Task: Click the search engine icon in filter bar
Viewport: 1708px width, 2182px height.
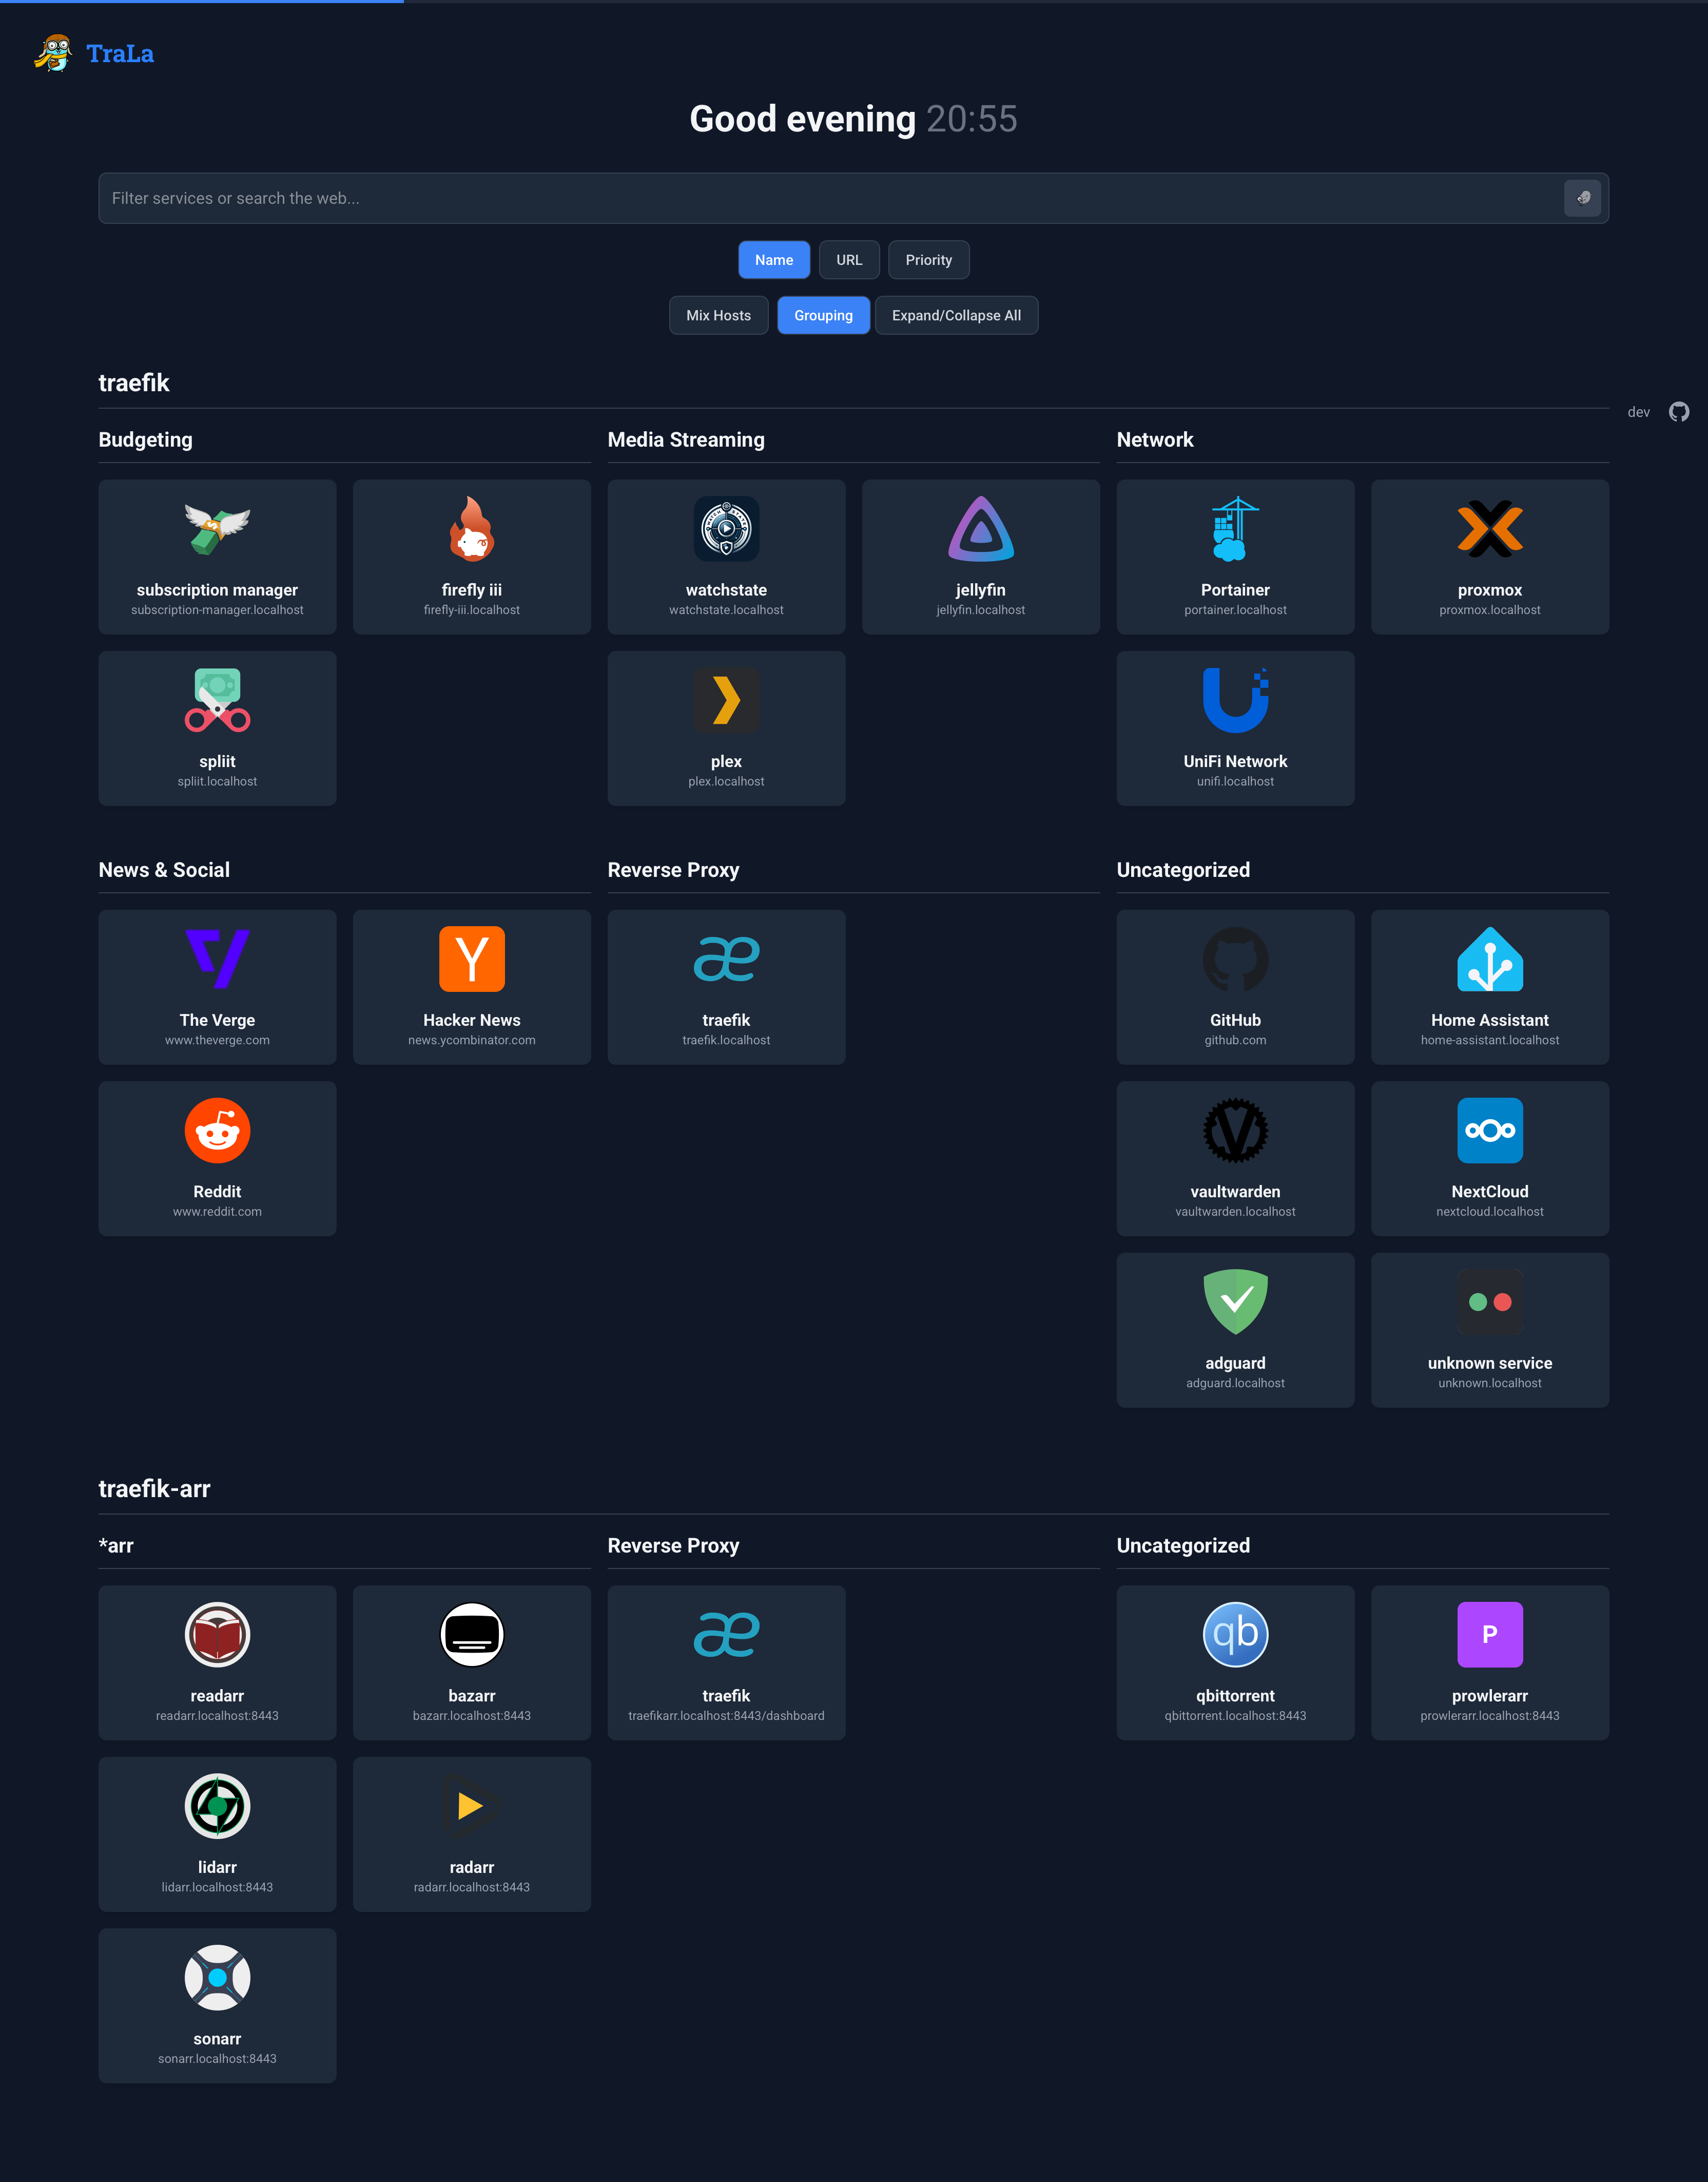Action: pyautogui.click(x=1583, y=198)
